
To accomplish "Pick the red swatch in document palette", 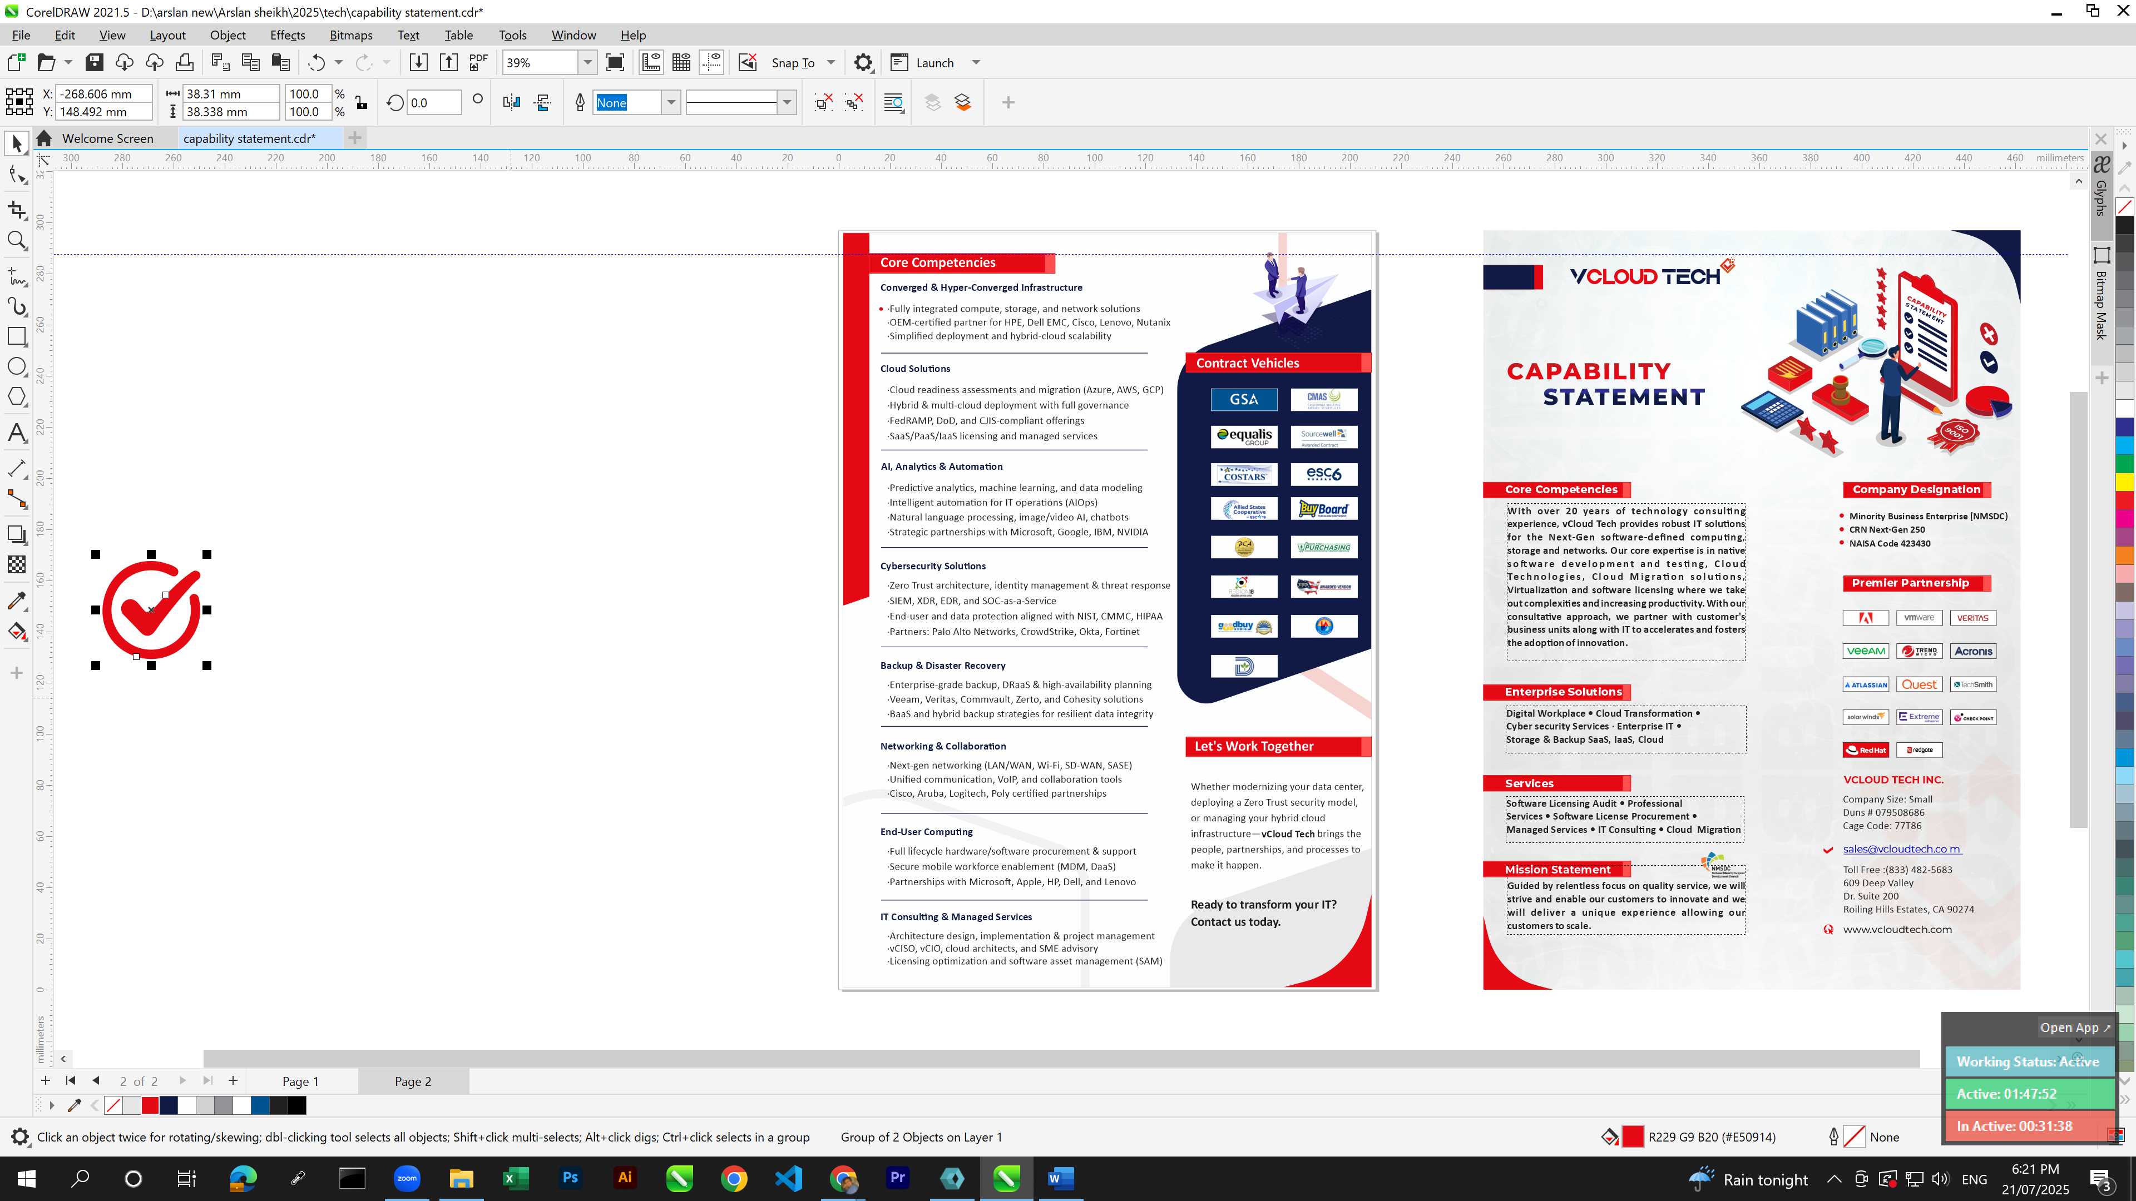I will (150, 1106).
